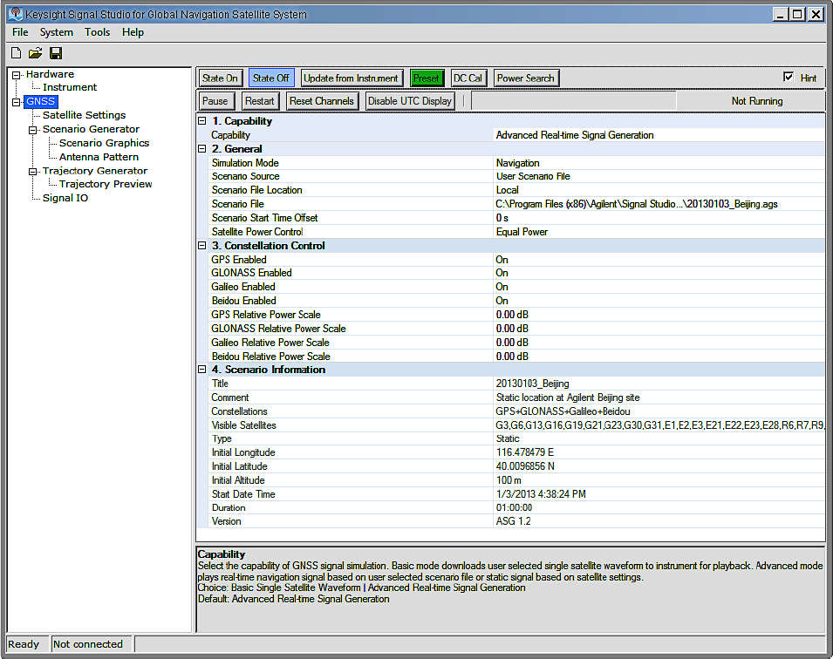Open the System menu
833x659 pixels.
pos(57,32)
